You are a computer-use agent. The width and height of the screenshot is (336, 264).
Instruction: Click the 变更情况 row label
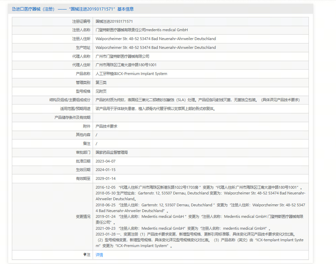83,216
